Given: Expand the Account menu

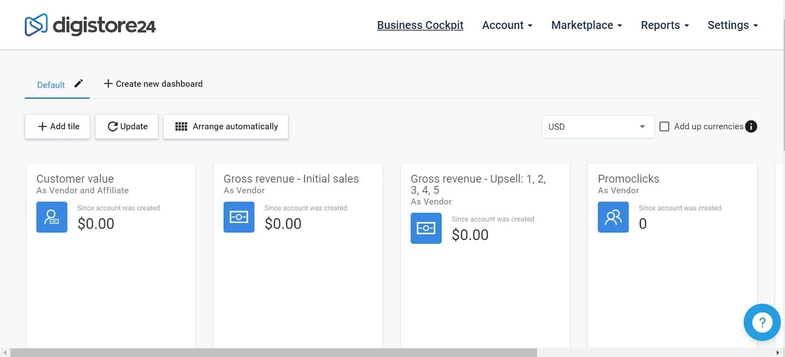Looking at the screenshot, I should pyautogui.click(x=507, y=25).
